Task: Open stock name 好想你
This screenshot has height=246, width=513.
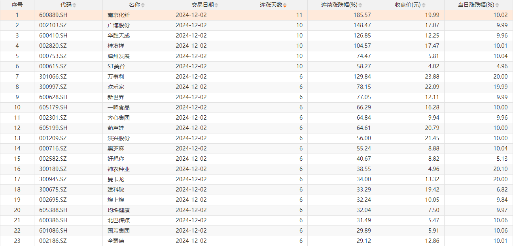Action: click(x=116, y=159)
